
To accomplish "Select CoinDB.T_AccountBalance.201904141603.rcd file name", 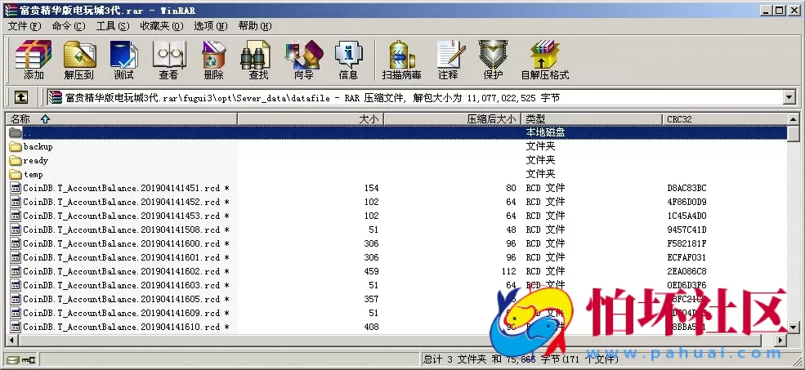I will (122, 285).
